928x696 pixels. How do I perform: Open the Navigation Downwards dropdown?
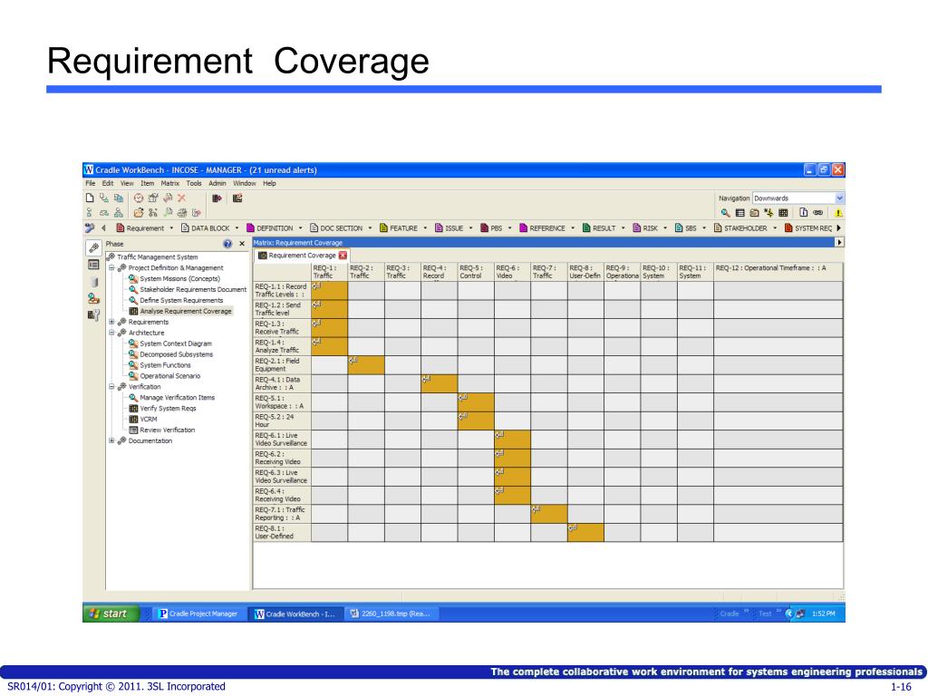pyautogui.click(x=839, y=198)
